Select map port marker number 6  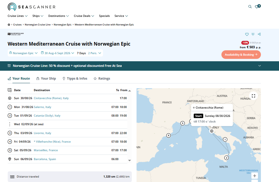click(x=169, y=136)
